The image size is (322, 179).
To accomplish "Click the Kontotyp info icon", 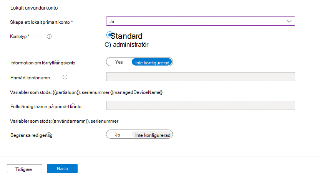I will [49, 36].
